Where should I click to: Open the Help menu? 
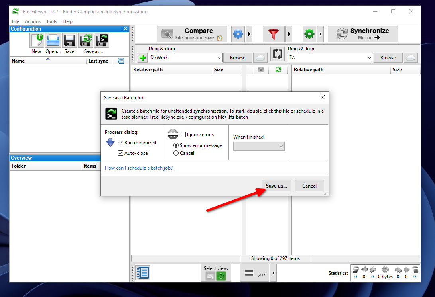click(67, 21)
